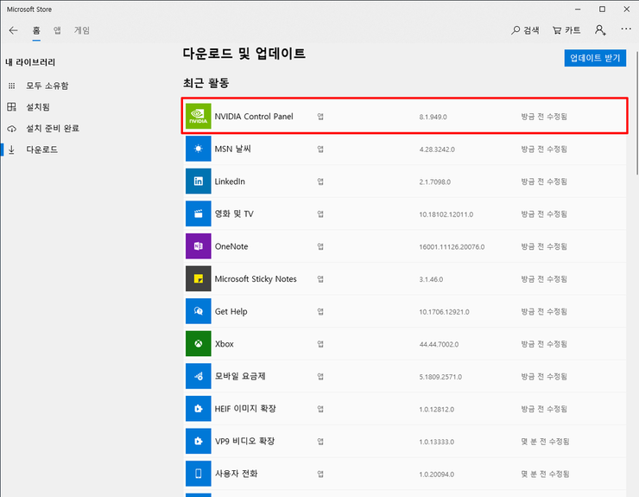
Task: Open 검색 search
Action: pyautogui.click(x=525, y=29)
